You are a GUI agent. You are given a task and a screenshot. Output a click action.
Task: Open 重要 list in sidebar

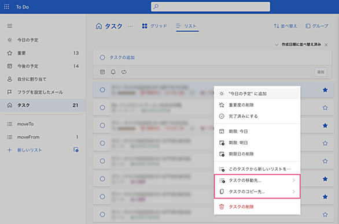[x=43, y=53]
